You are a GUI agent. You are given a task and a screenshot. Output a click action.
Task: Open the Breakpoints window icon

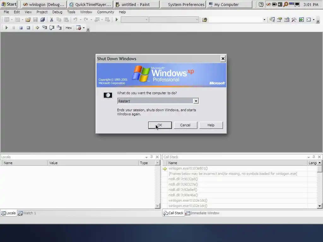pyautogui.click(x=79, y=28)
